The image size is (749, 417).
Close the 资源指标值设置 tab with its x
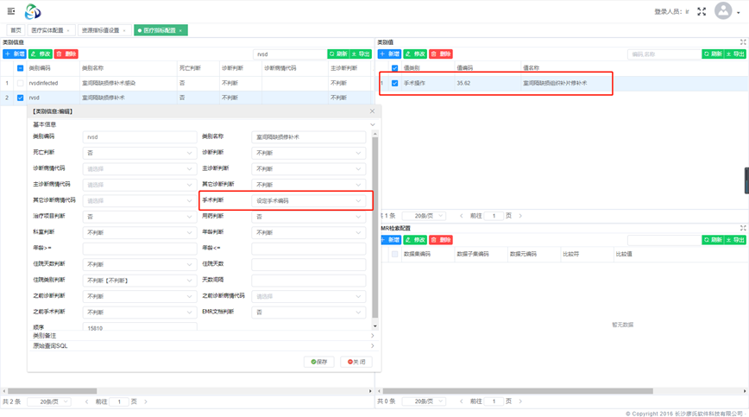[124, 30]
